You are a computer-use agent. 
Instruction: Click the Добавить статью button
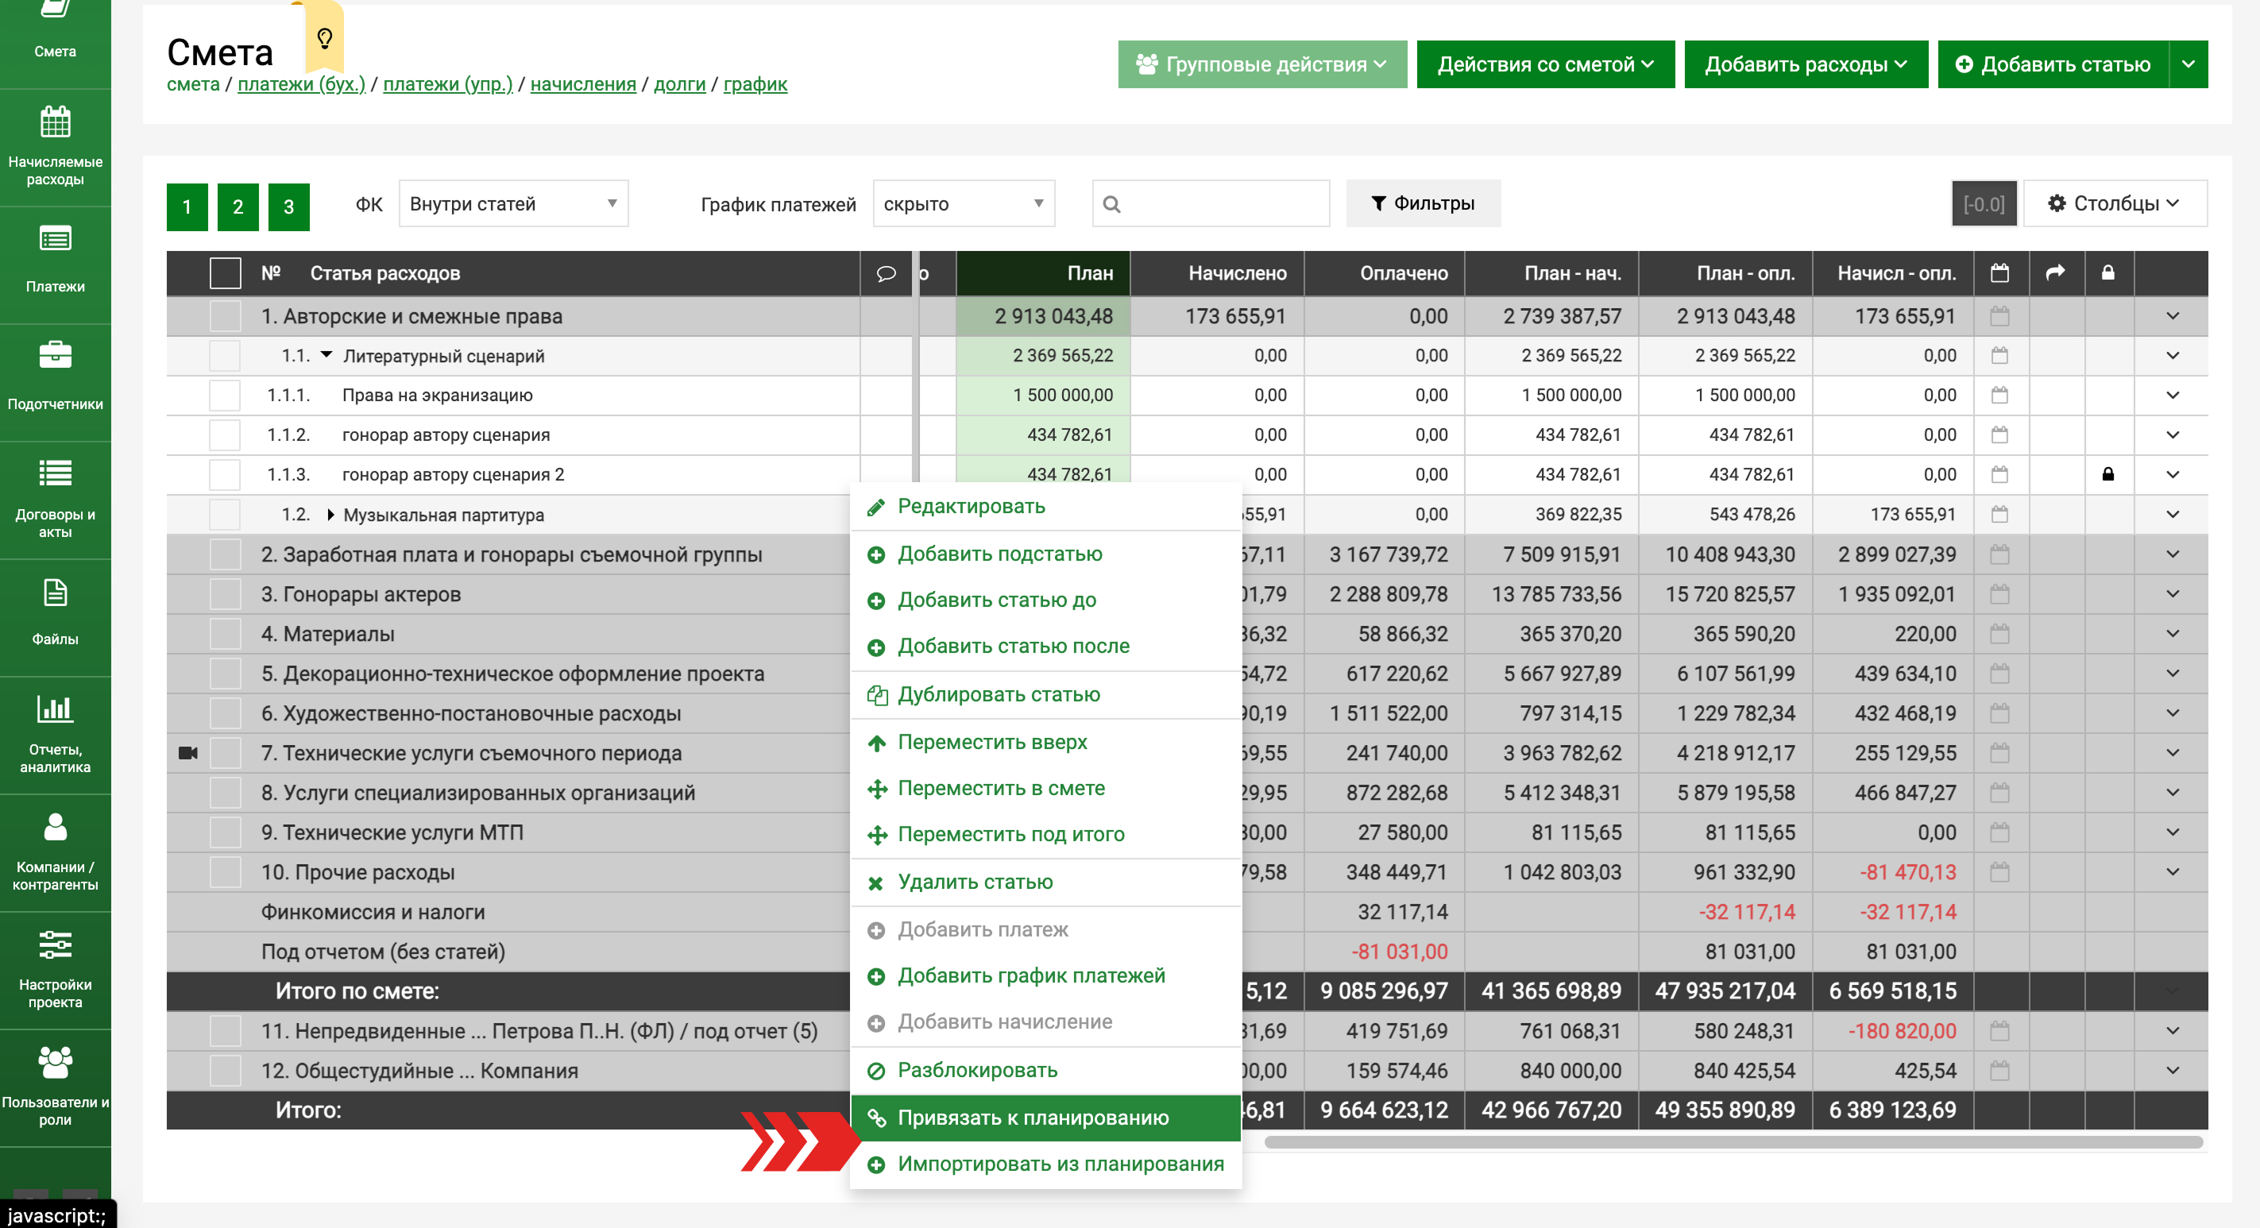coord(2053,64)
